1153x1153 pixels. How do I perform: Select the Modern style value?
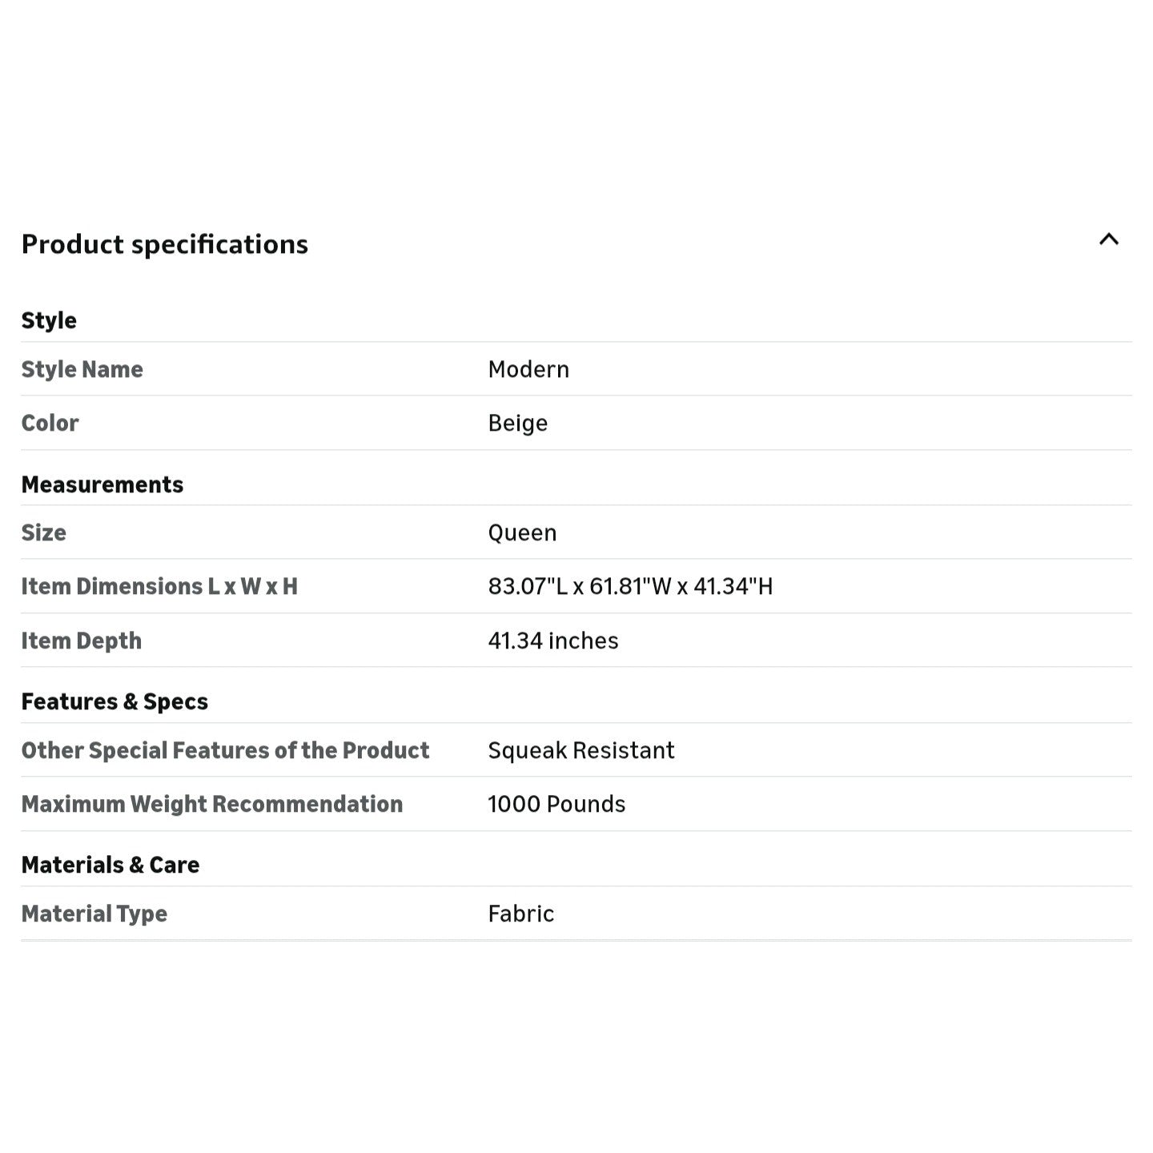point(528,369)
